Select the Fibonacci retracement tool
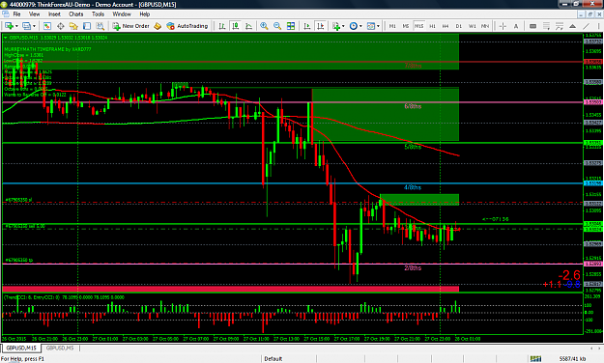 560,26
